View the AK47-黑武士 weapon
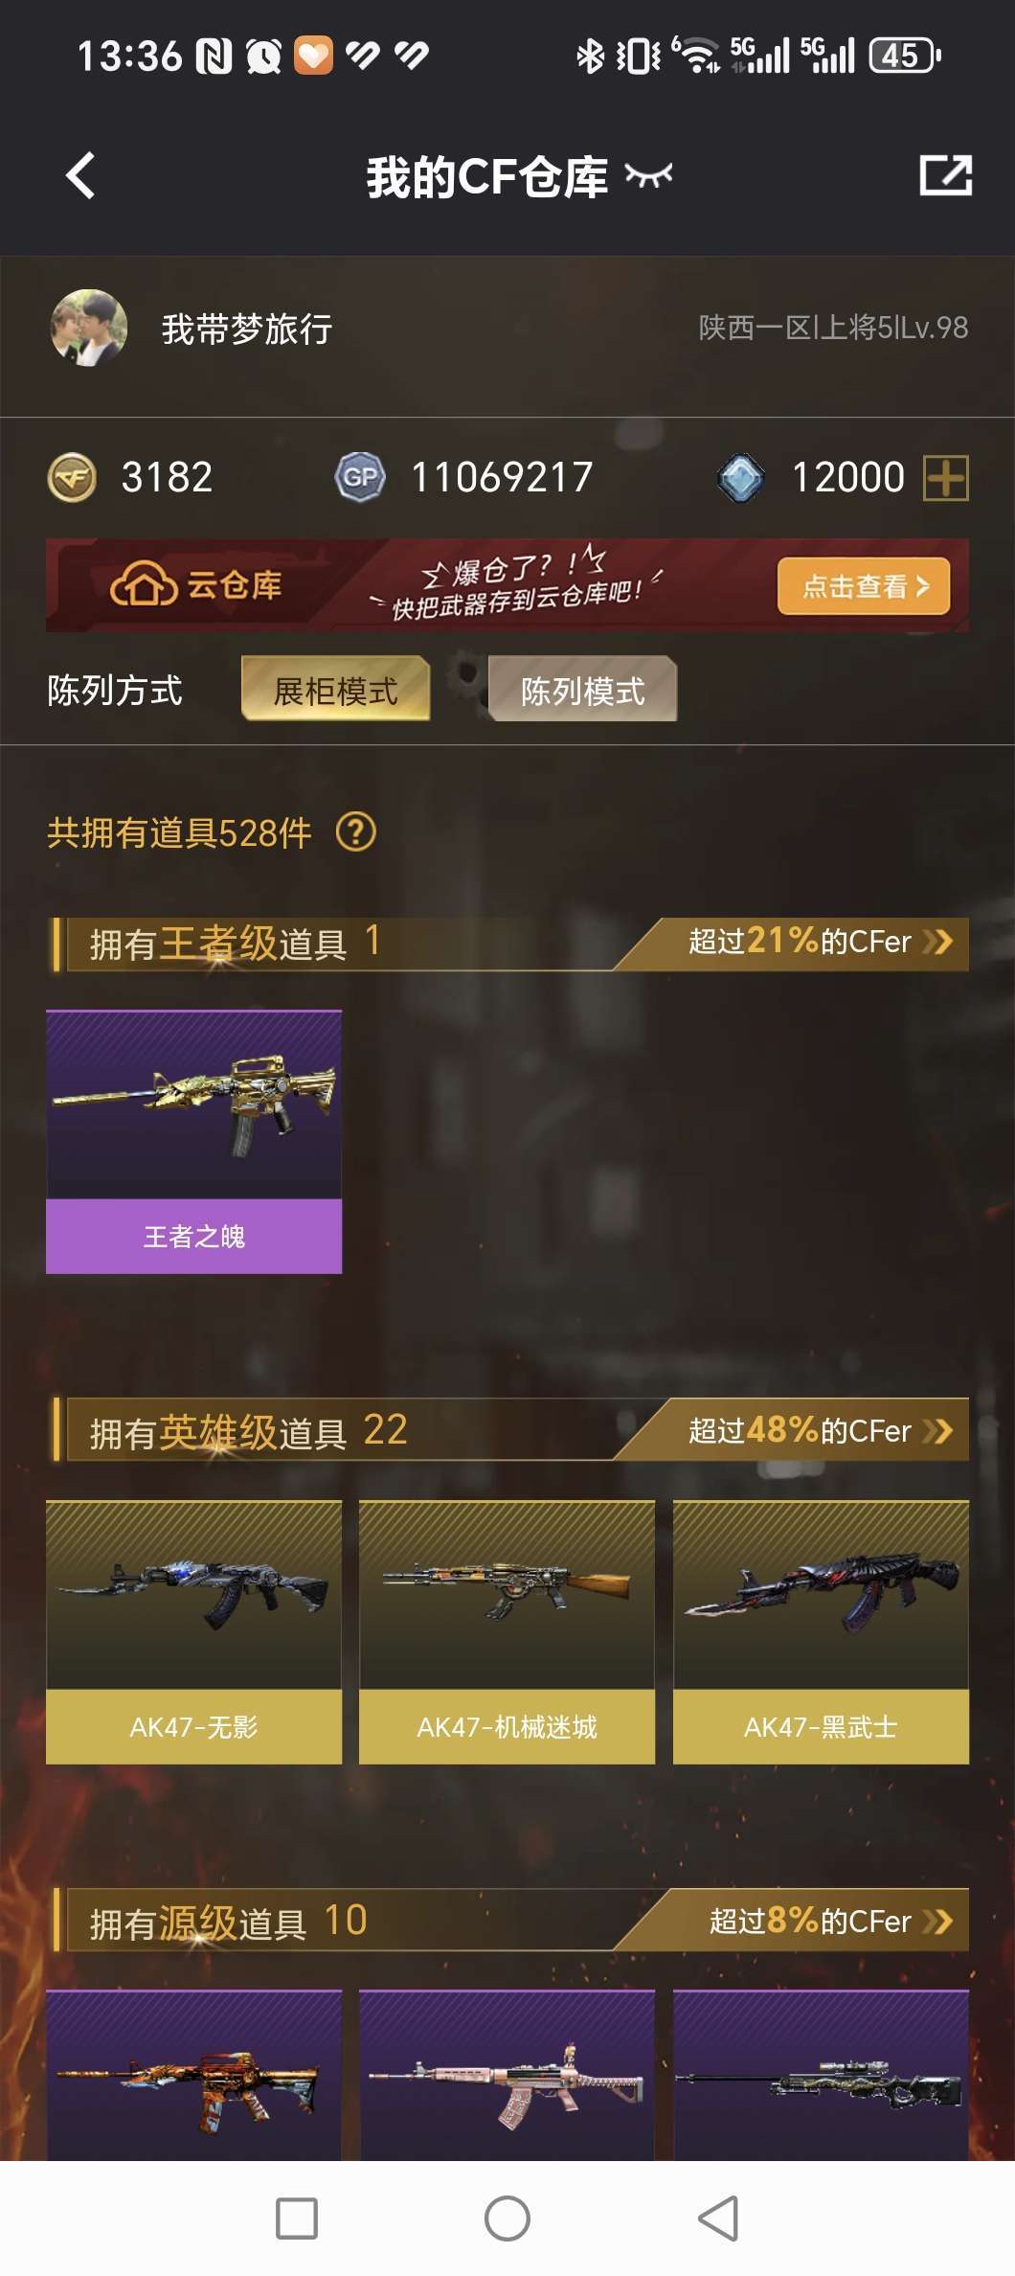The image size is (1015, 2276). (821, 1631)
